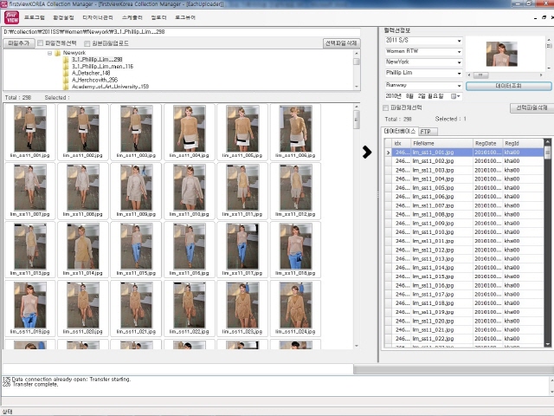Image resolution: width=554 pixels, height=416 pixels.
Task: Click the folder icon of 3_1_Phillip_Lim_men_116
Action: pos(66,67)
